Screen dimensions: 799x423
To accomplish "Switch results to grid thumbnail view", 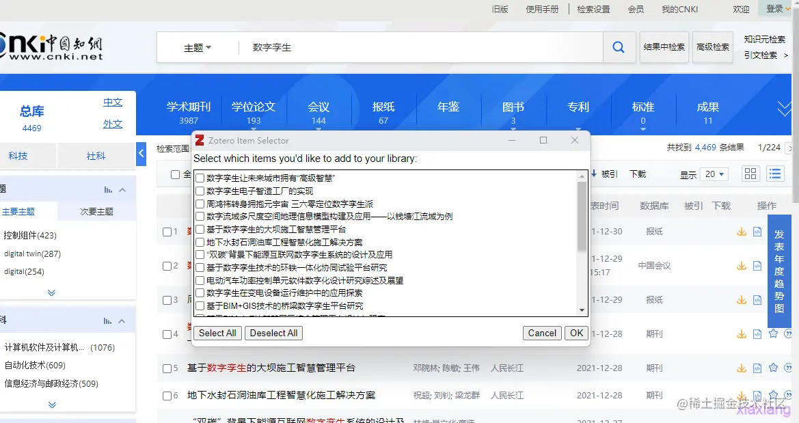I will 750,174.
